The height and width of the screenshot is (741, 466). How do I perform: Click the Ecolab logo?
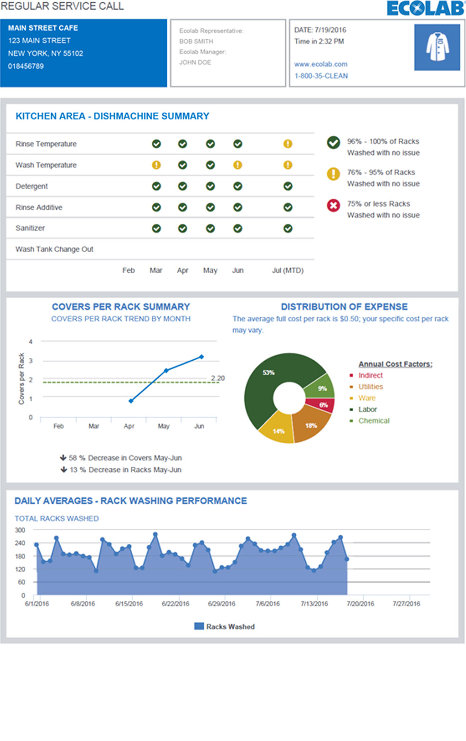(425, 9)
